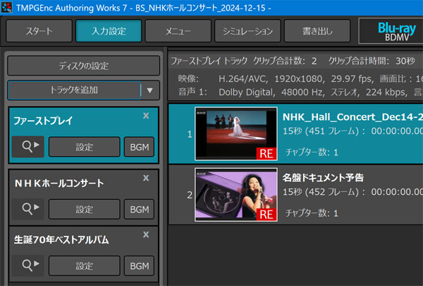The width and height of the screenshot is (423, 286).
Task: Preview the ファーストプレイ track with magnifier-play icon
Action: point(28,147)
